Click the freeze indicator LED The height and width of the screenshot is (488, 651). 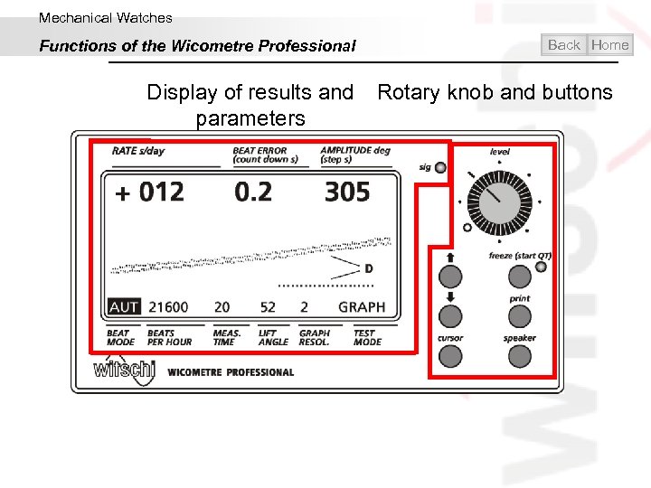point(541,267)
